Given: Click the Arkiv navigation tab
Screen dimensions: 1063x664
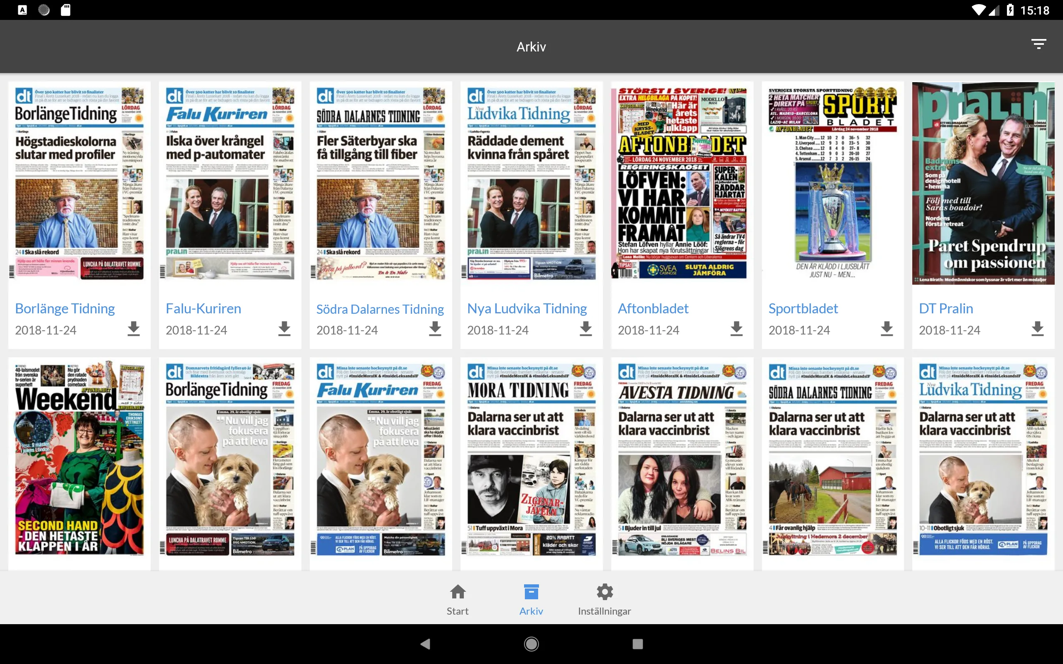Looking at the screenshot, I should click(x=531, y=598).
